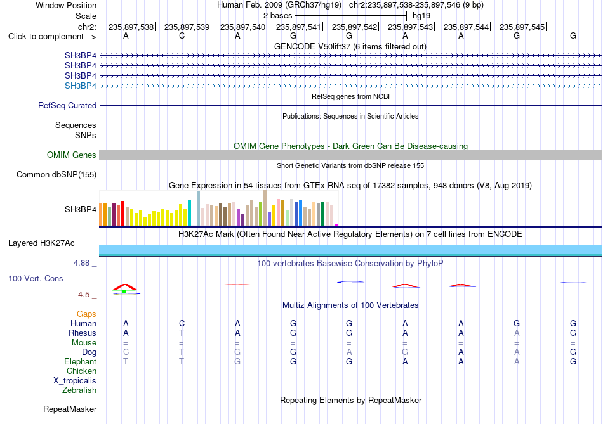This screenshot has height=424, width=603.
Task: Open 'RefSeq genes from NCBI' track title
Action: [350, 96]
